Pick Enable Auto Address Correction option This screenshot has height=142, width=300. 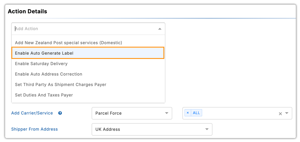coord(49,74)
